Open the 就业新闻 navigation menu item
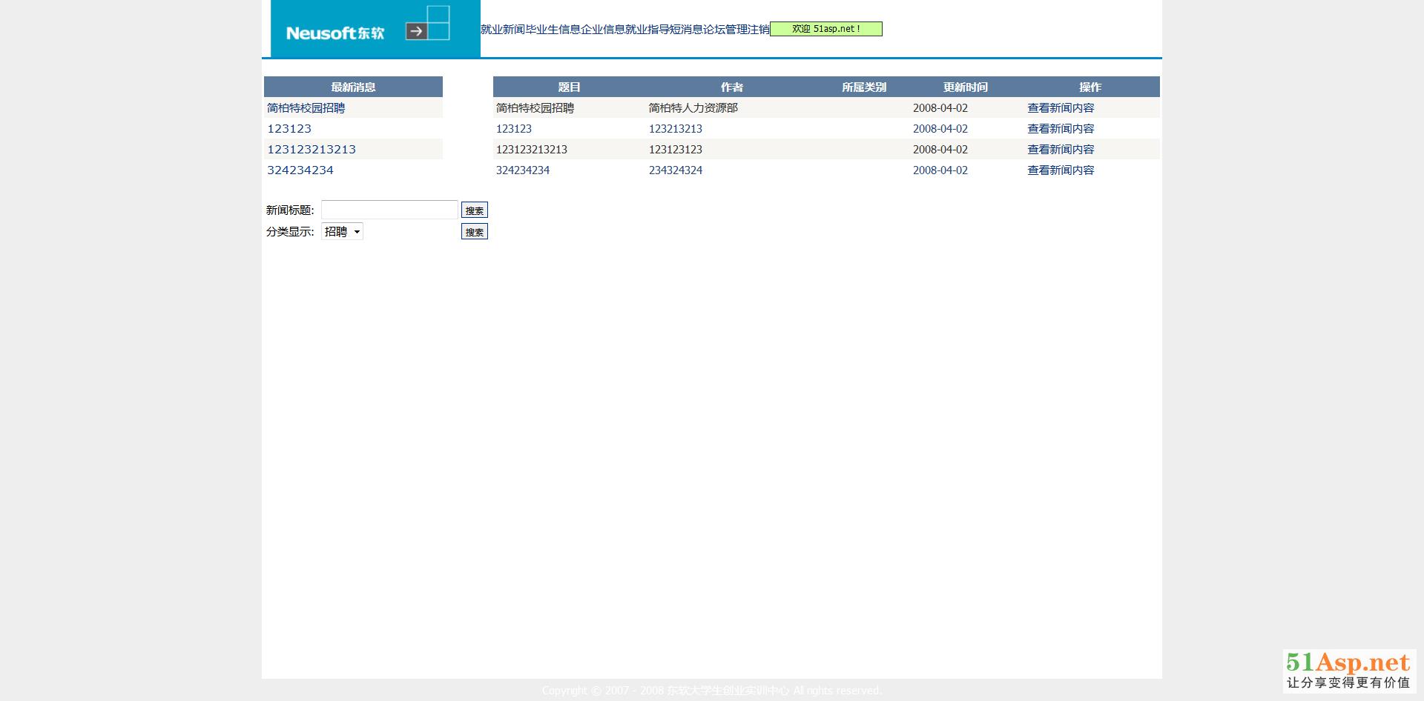Viewport: 1424px width, 701px height. 503,30
